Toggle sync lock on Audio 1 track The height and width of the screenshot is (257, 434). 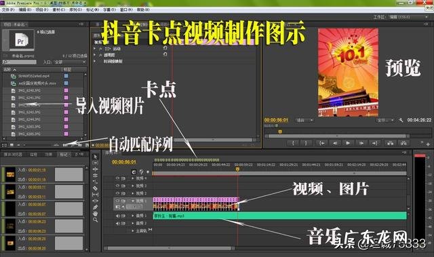point(123,216)
